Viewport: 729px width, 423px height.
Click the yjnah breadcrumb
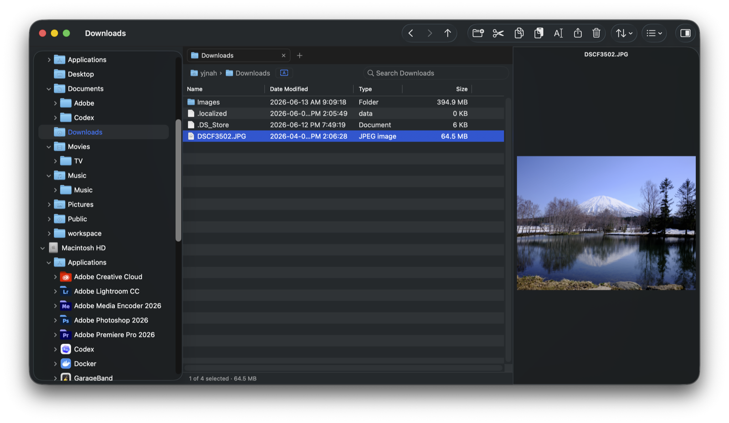(204, 73)
